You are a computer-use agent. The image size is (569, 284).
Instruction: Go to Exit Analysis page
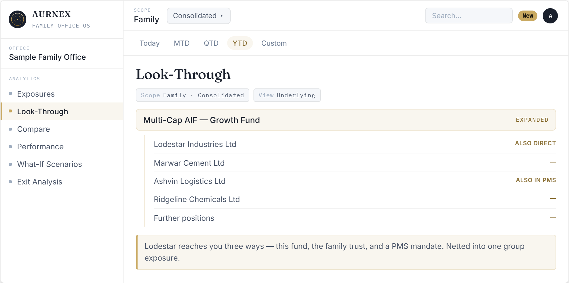62,182
